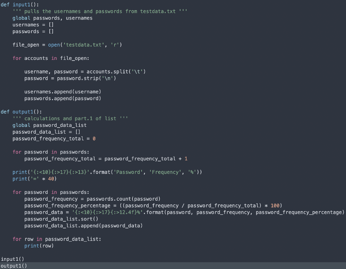Image resolution: width=346 pixels, height=269 pixels.
Task: Click the input1() call at the bottom
Action: (x=13, y=259)
